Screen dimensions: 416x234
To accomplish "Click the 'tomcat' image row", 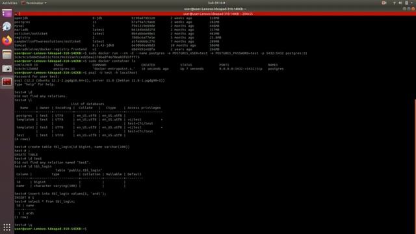I will click(117, 45).
